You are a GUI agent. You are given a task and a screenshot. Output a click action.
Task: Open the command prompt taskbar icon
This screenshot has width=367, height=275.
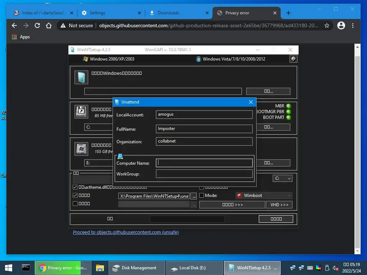point(26,268)
